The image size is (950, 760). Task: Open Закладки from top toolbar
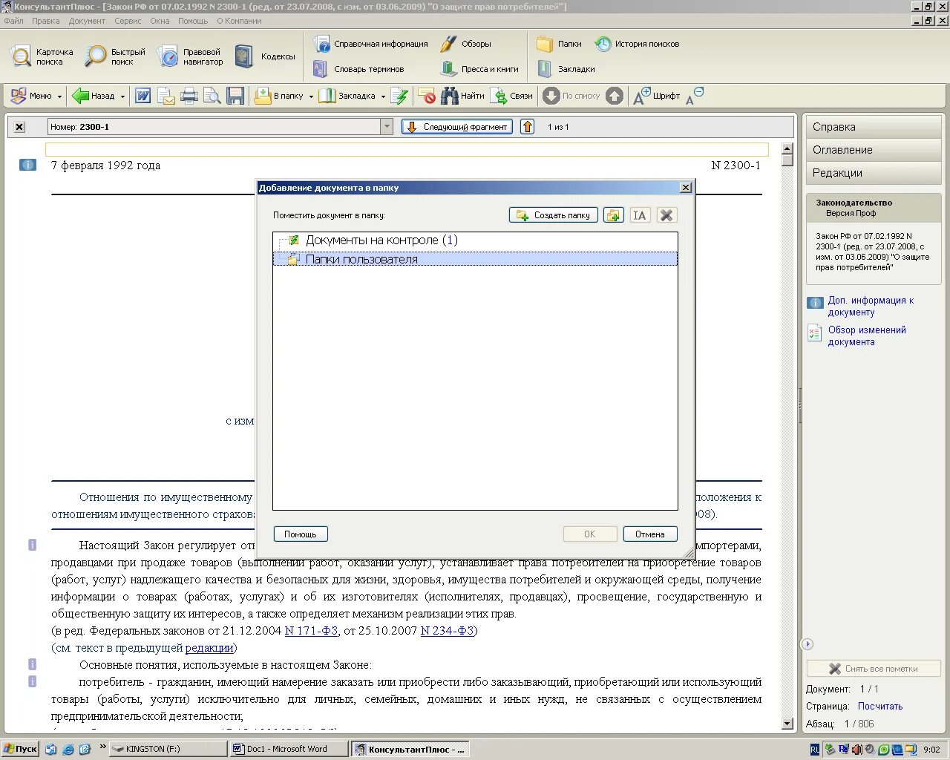click(566, 69)
